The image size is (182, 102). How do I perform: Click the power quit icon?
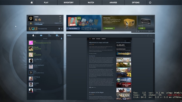pyautogui.click(x=150, y=3)
